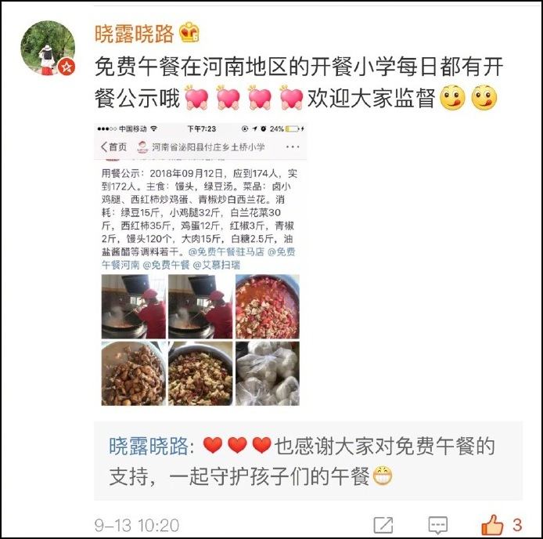543x539 pixels.
Task: Open the comment bubble icon
Action: [437, 525]
